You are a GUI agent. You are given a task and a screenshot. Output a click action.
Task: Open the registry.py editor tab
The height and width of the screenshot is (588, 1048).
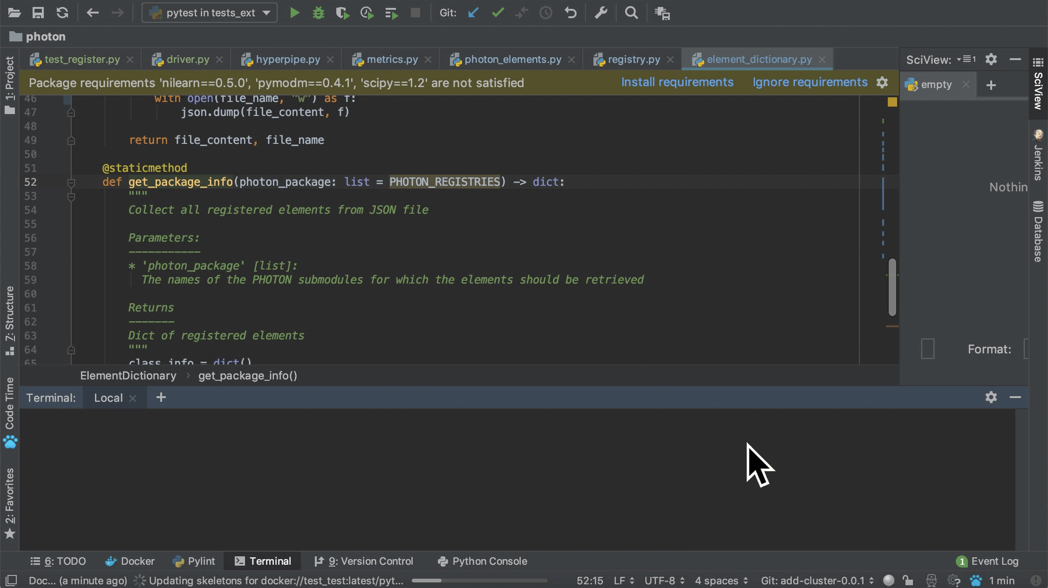(x=634, y=59)
